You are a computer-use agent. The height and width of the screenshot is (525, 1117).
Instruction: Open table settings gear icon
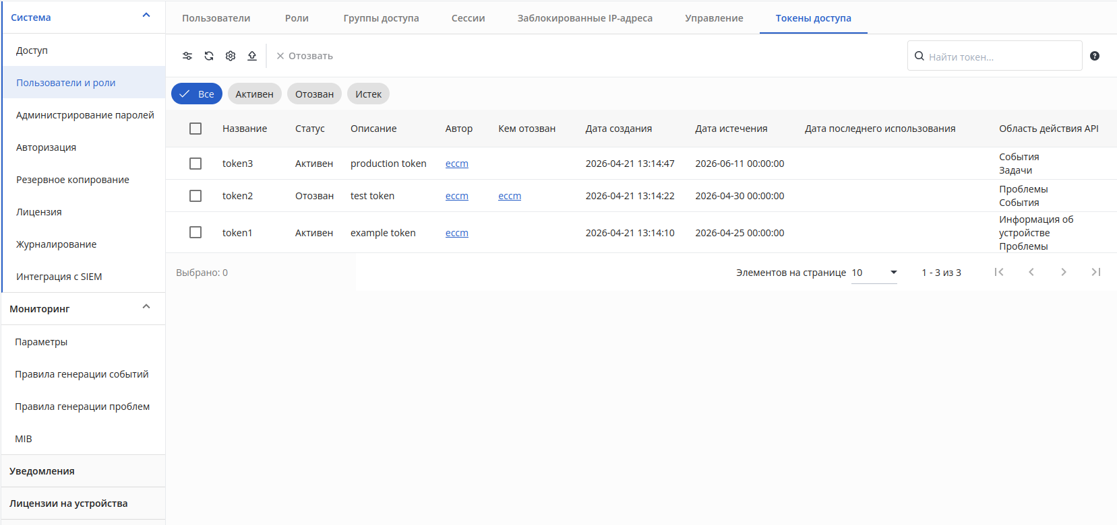231,56
